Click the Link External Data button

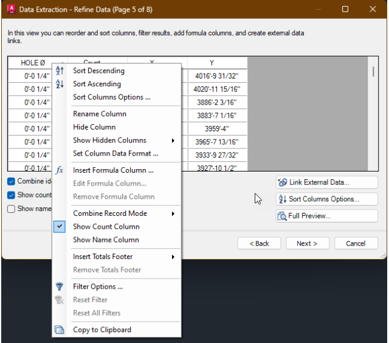tap(327, 182)
